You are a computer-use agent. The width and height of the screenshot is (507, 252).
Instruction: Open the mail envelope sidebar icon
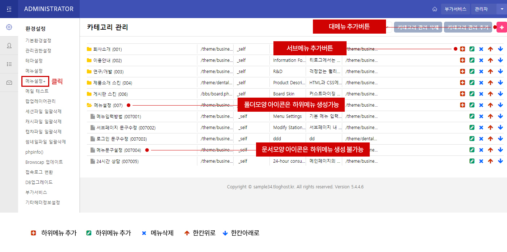(9, 83)
